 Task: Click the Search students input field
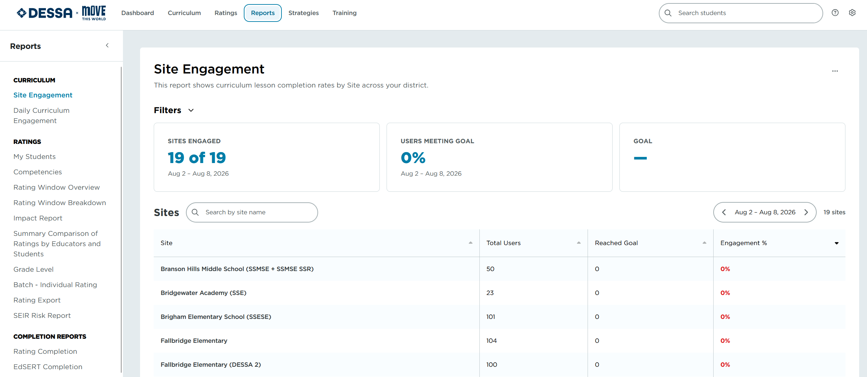coord(741,13)
